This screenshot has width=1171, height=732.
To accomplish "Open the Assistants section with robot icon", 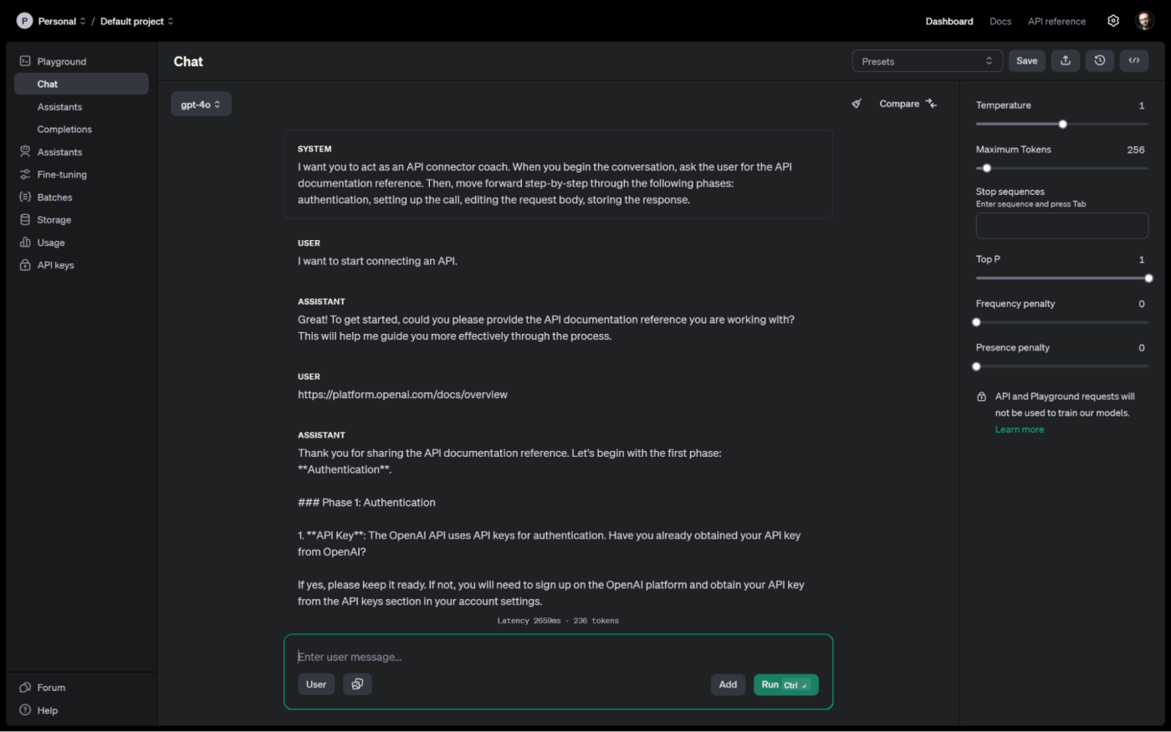I will point(59,152).
